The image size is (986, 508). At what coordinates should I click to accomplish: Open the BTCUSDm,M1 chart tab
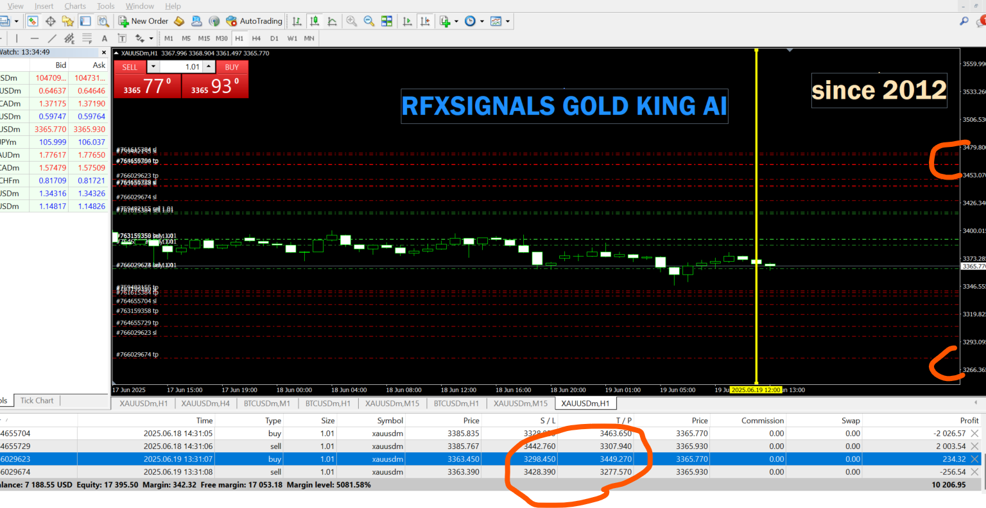tap(267, 403)
